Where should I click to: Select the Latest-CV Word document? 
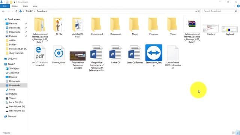point(116,53)
